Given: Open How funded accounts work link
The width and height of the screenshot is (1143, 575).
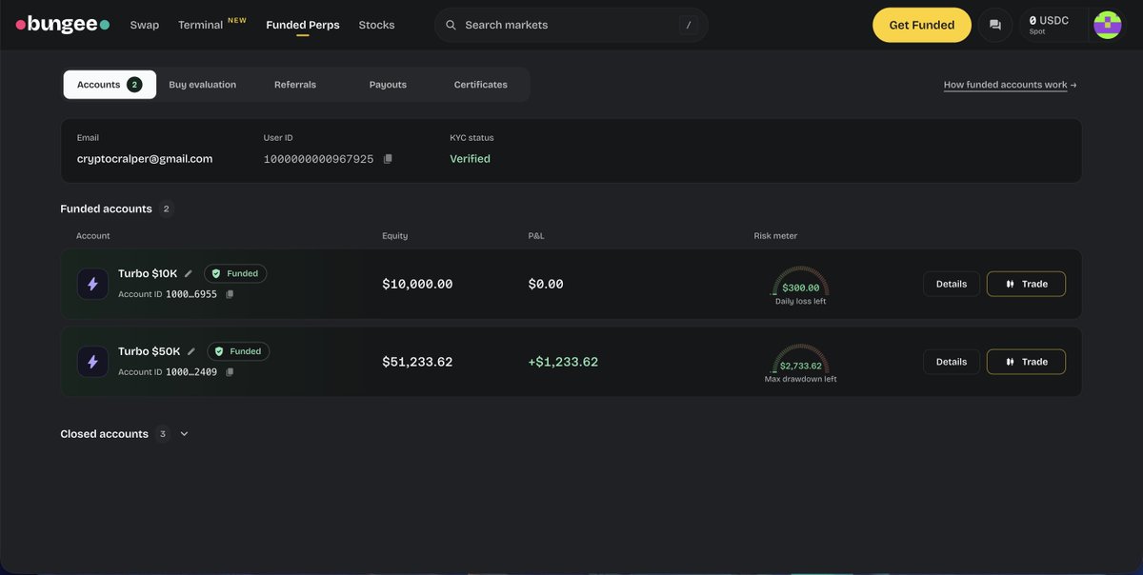Looking at the screenshot, I should tap(1010, 85).
